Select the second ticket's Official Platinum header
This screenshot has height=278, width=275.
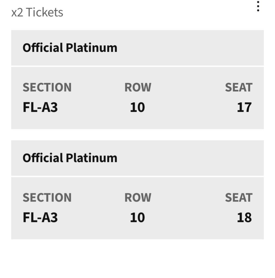pos(70,158)
